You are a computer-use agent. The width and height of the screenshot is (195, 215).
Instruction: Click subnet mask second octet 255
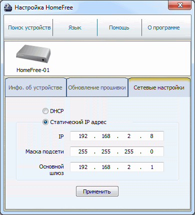click(x=106, y=151)
